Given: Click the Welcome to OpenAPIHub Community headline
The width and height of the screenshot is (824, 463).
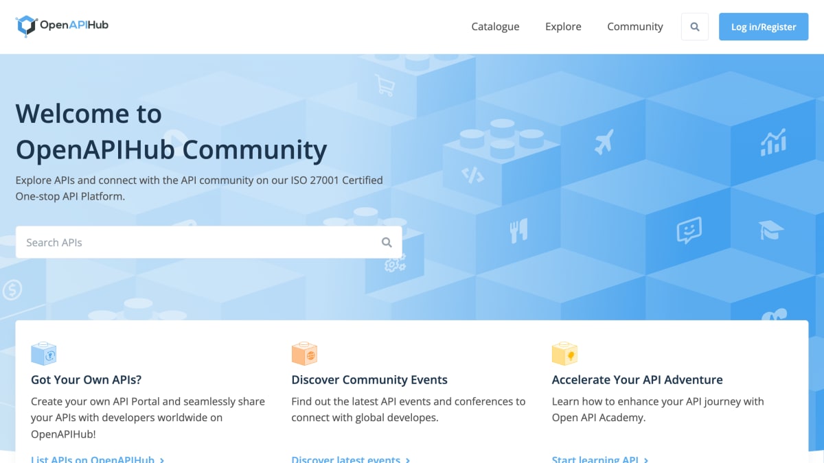Looking at the screenshot, I should coord(171,131).
